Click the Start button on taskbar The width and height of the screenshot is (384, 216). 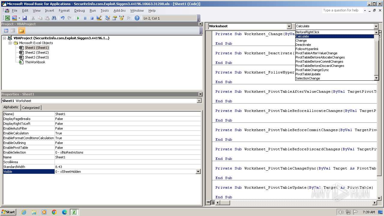[8, 212]
